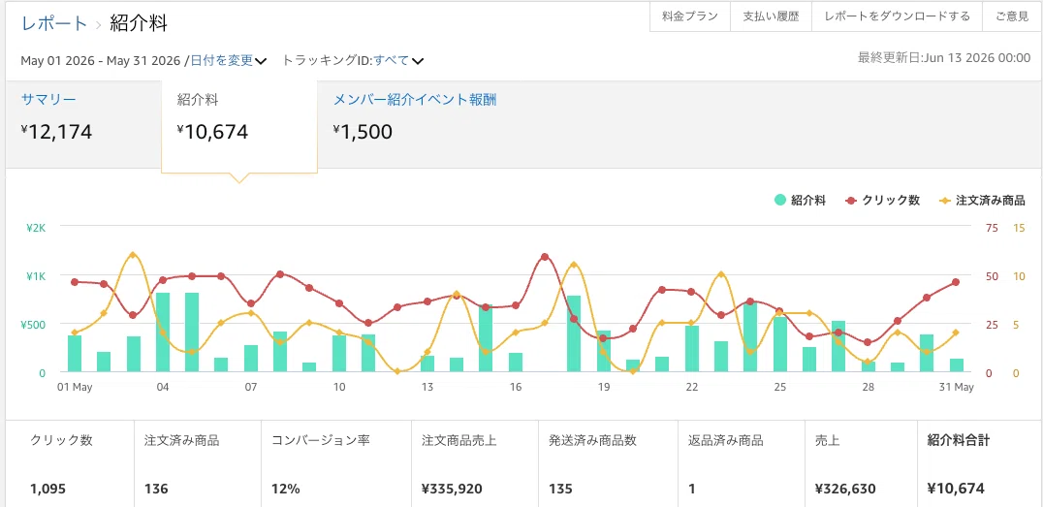Viewport: 1043px width, 507px height.
Task: Click the 18 May earnings bar
Action: pyautogui.click(x=574, y=334)
